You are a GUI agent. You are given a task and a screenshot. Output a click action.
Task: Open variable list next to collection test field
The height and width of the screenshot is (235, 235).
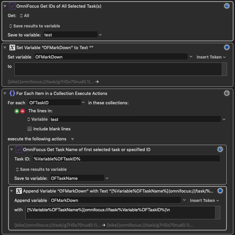tap(224, 119)
